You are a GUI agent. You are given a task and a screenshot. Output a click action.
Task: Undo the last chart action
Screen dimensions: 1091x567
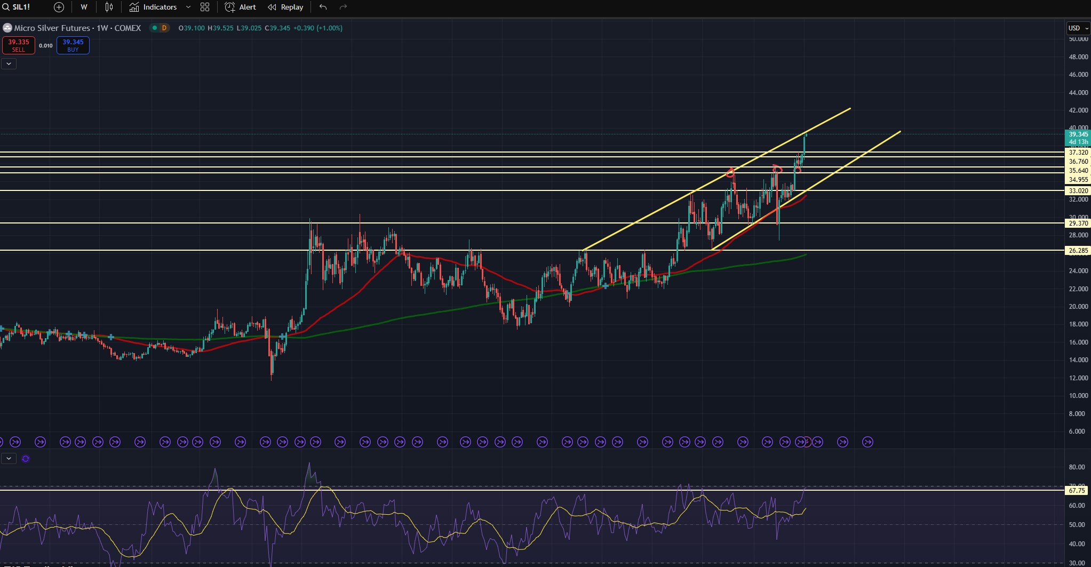pos(323,7)
